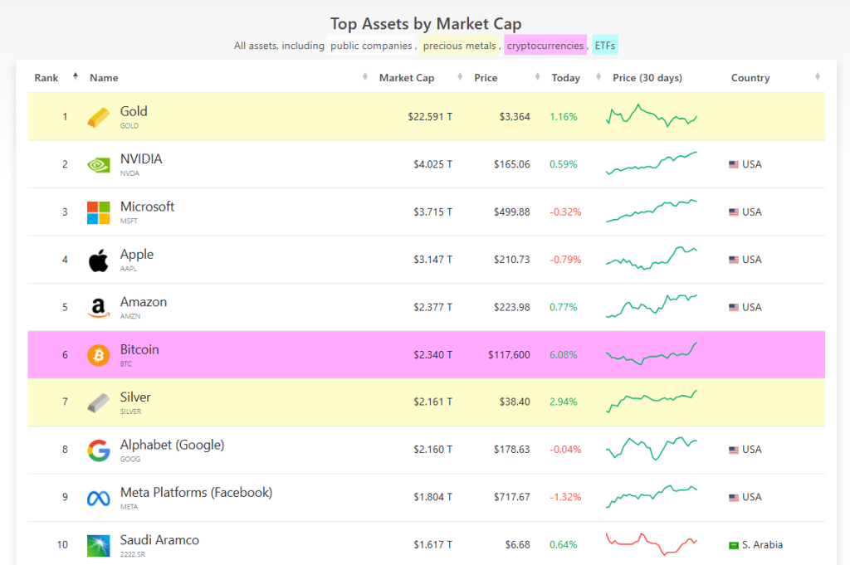
Task: Click the Amazon logo icon
Action: pyautogui.click(x=98, y=308)
